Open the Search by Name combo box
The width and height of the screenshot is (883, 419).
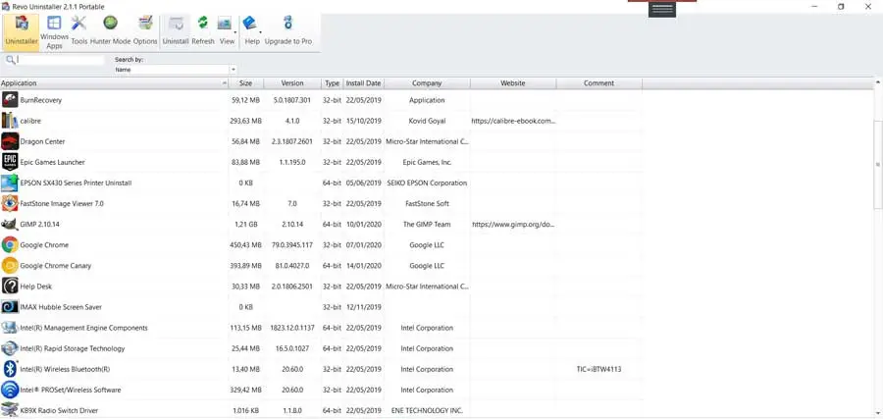(176, 70)
